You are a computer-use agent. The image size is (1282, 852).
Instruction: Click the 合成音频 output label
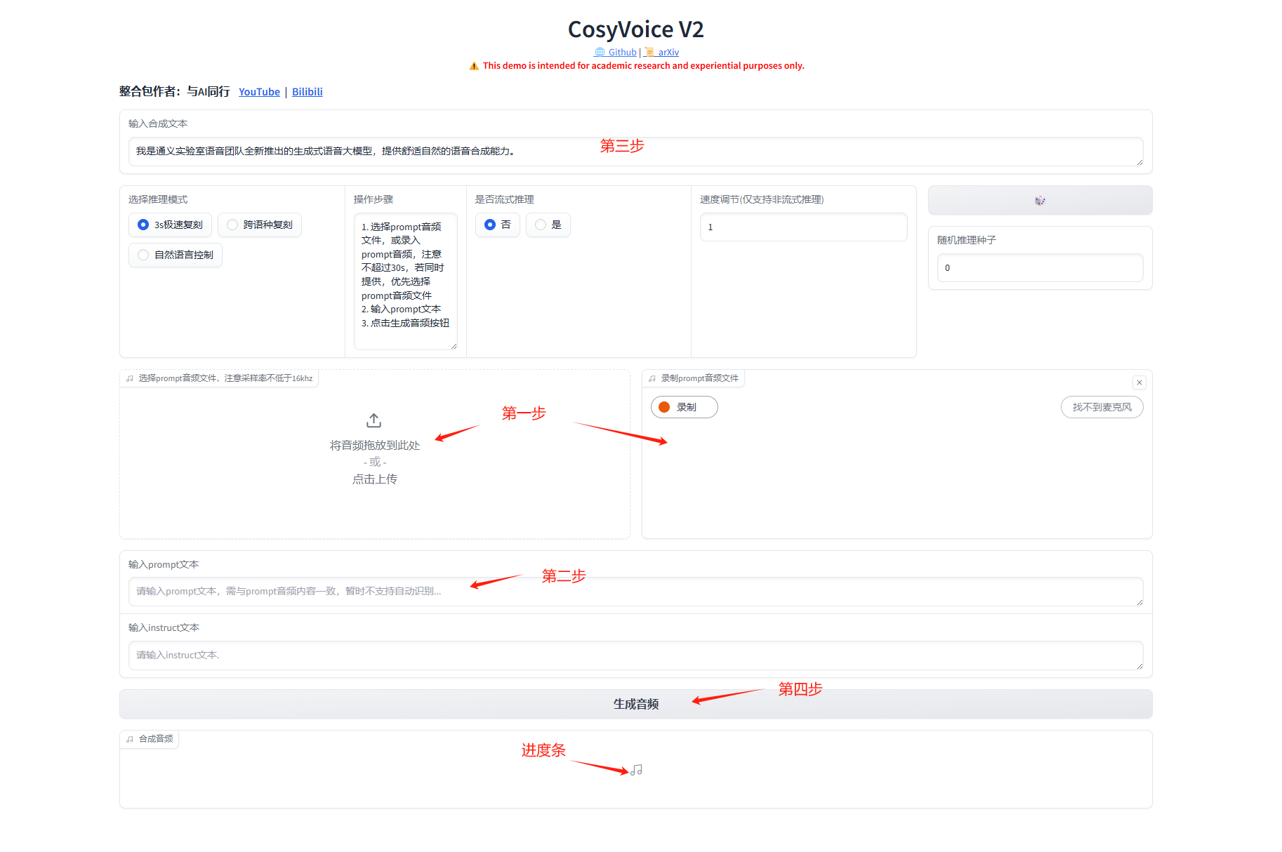click(150, 739)
